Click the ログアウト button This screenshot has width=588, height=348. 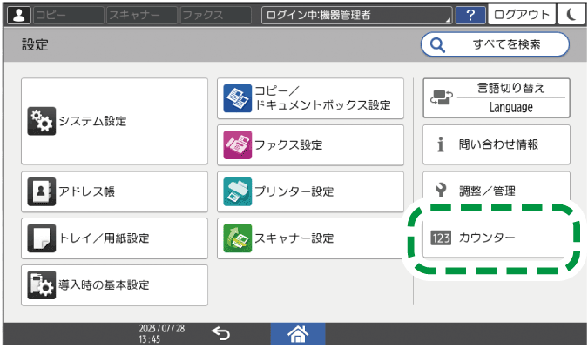coord(522,15)
